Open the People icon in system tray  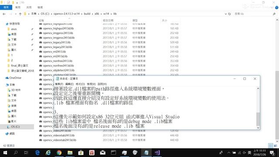(x=221, y=153)
